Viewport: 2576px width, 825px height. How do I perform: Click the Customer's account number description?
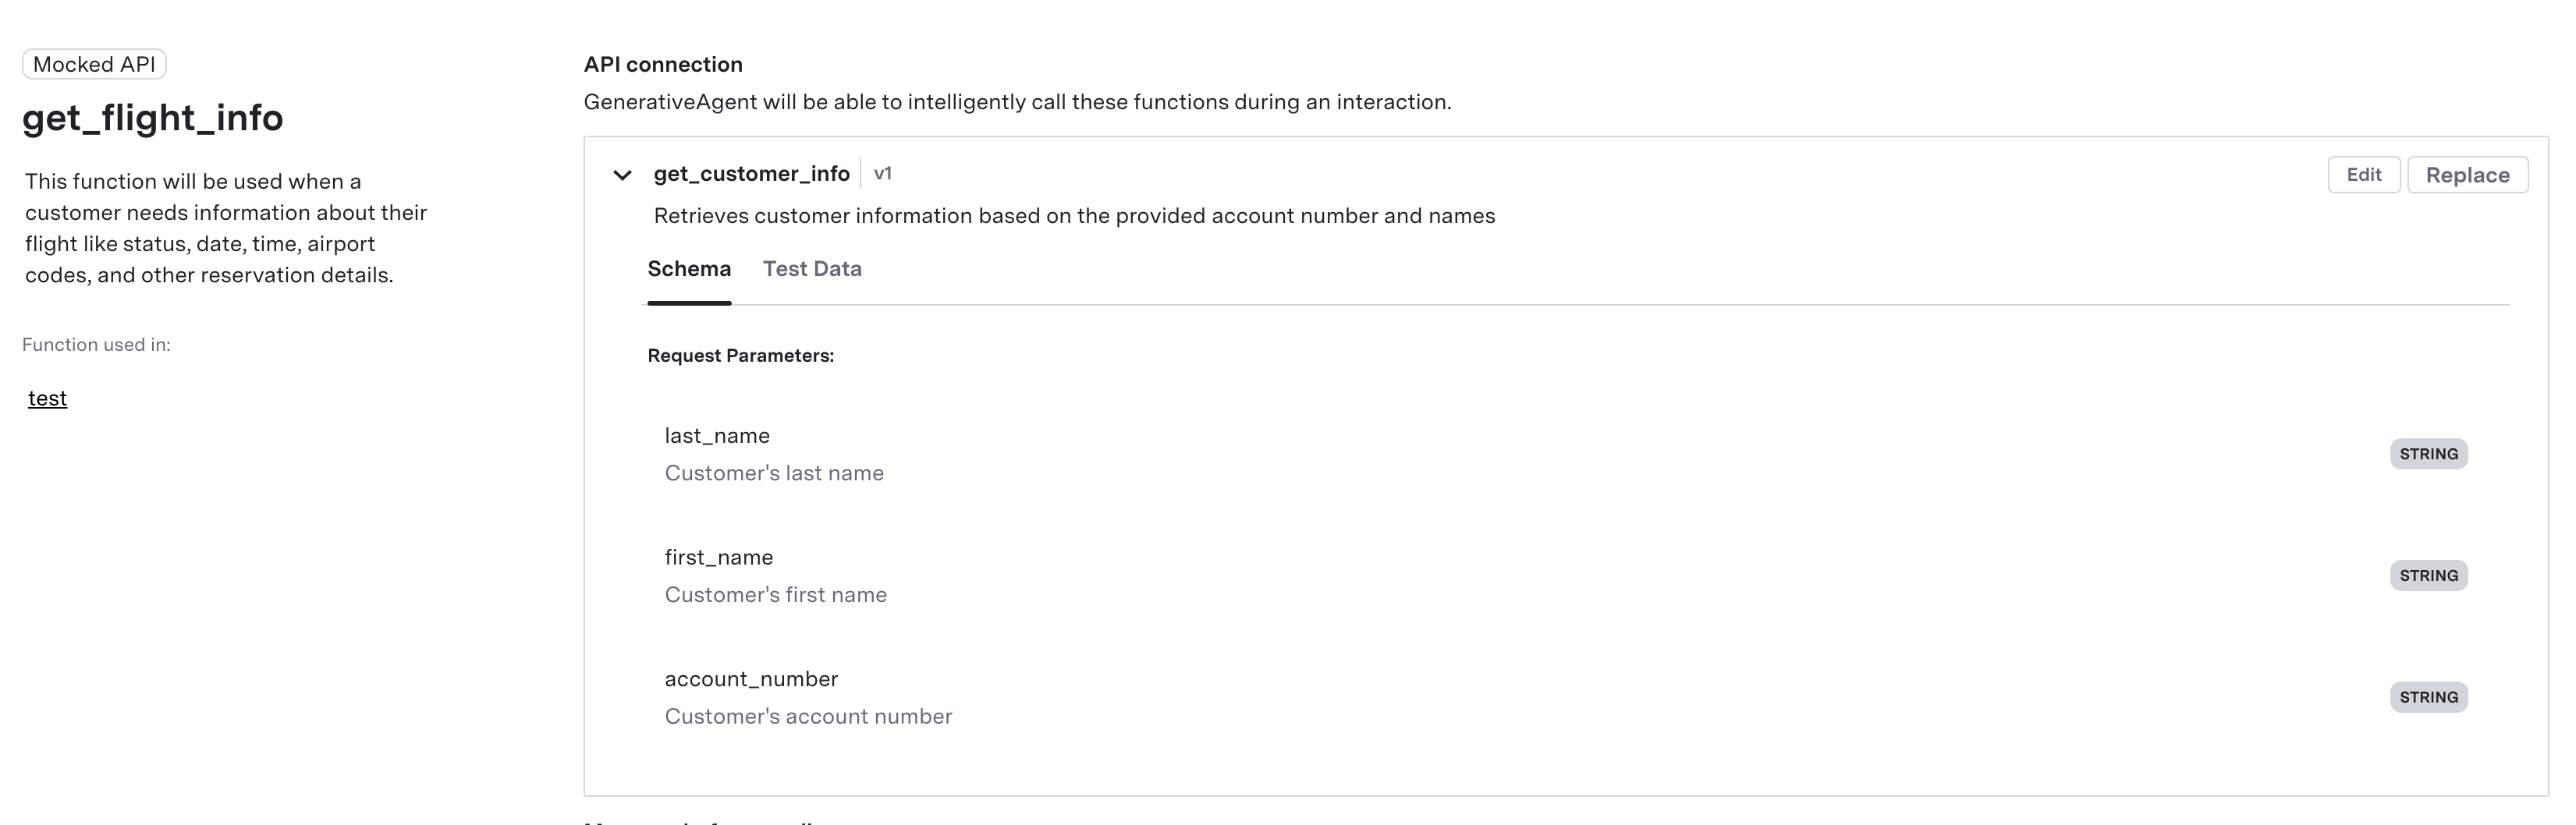(x=808, y=717)
